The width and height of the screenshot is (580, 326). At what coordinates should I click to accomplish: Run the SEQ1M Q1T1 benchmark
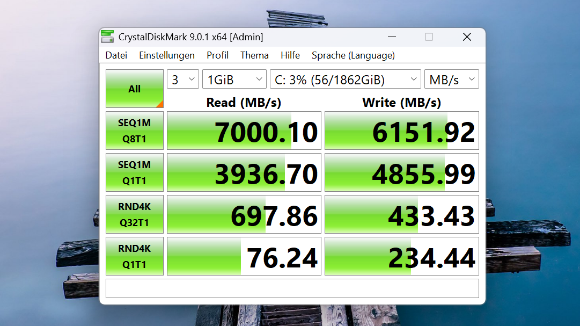[x=134, y=172]
